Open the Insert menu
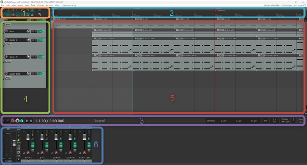Viewport: 307px width, 165px height. (x=20, y=5)
